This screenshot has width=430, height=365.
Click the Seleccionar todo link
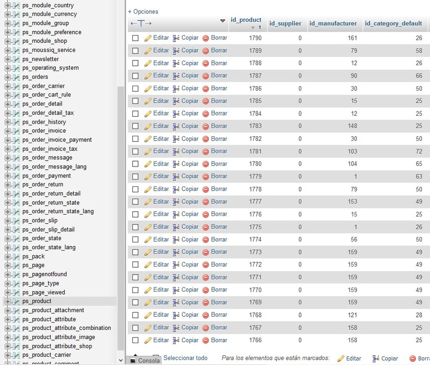click(x=185, y=358)
